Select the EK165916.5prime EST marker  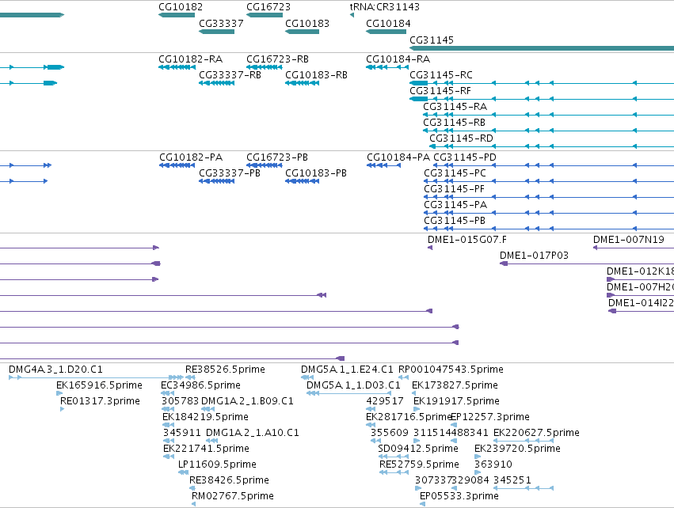pyautogui.click(x=59, y=393)
